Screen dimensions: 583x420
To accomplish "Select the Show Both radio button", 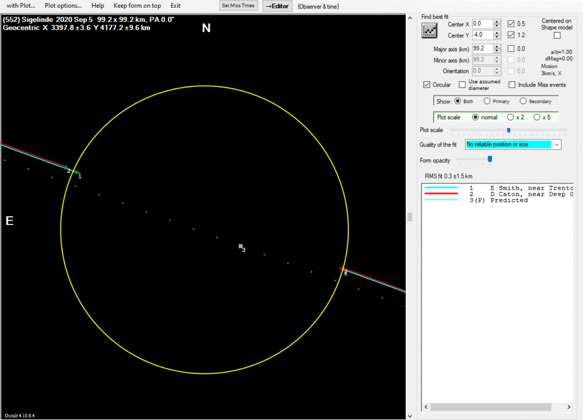I will click(x=458, y=101).
